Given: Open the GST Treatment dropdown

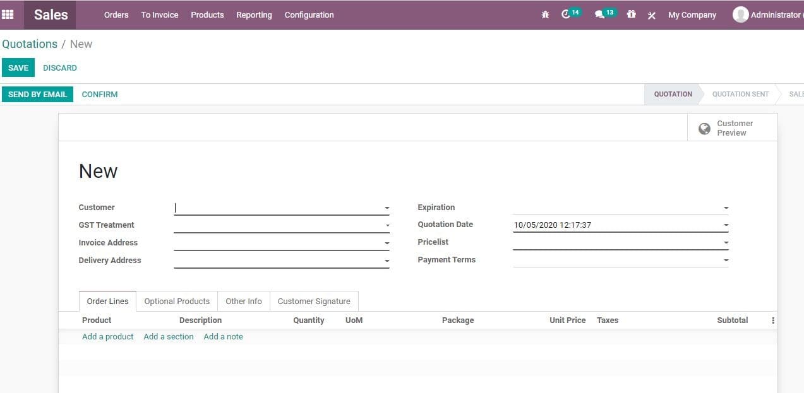Looking at the screenshot, I should (387, 225).
